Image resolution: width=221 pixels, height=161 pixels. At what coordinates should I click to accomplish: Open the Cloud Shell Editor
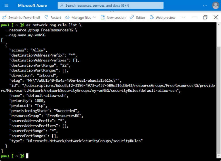pos(138,18)
